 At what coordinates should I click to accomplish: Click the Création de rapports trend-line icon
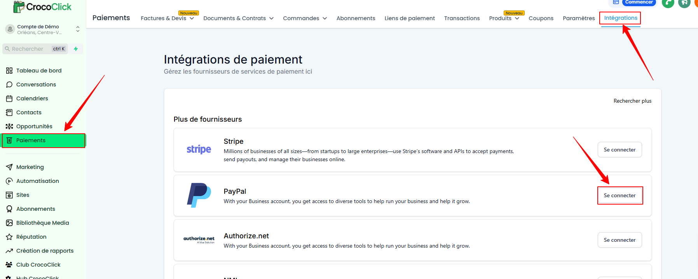[9, 251]
